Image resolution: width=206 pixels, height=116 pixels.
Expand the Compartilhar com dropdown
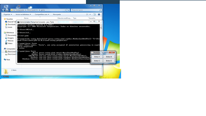pos(42,14)
